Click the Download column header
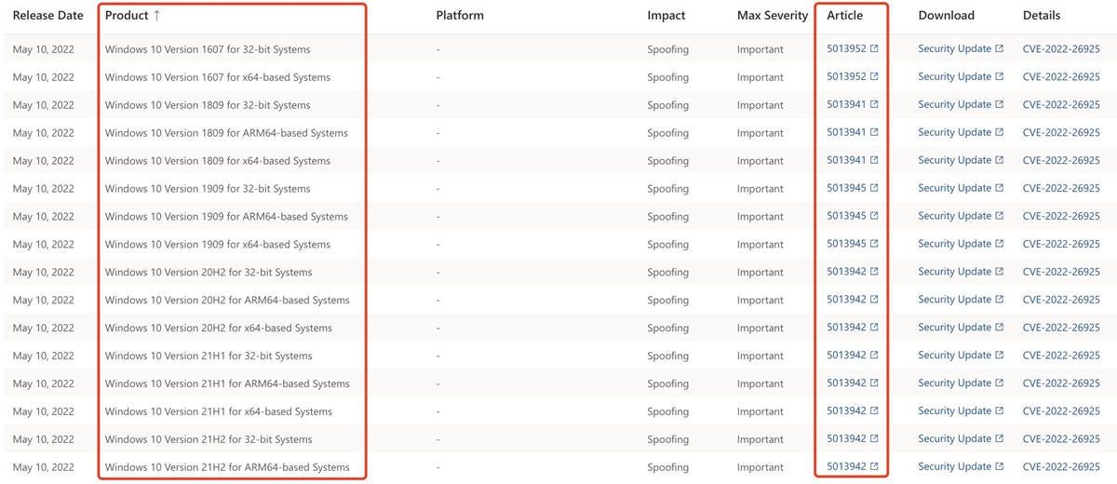Image resolution: width=1117 pixels, height=484 pixels. (946, 16)
